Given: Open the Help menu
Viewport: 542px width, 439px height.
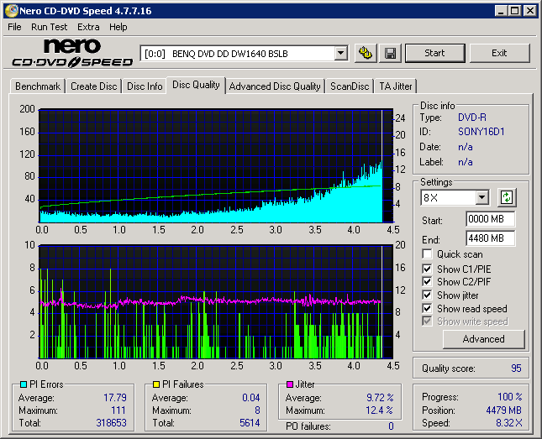Looking at the screenshot, I should point(118,27).
